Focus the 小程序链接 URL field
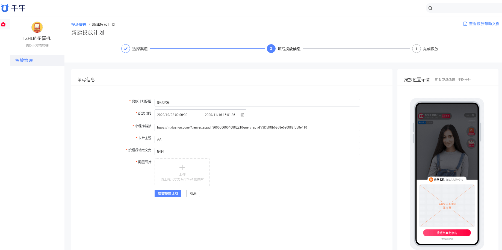Viewport: 502px width, 250px height. (257, 127)
